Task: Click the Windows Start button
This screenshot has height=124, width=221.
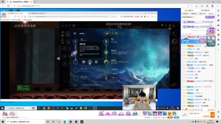Action: (x=3, y=122)
